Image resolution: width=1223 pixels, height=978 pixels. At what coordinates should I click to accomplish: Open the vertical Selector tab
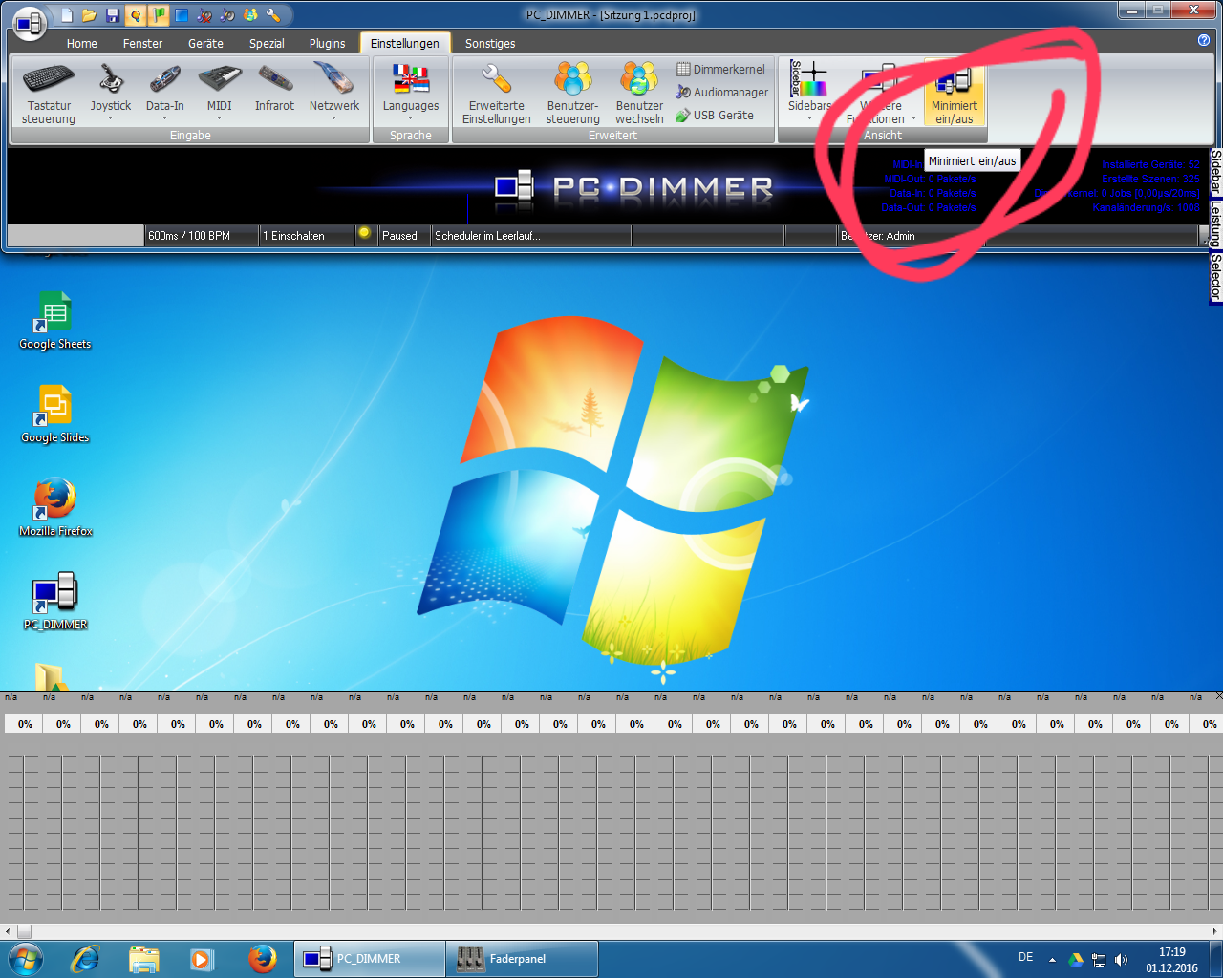tap(1216, 277)
